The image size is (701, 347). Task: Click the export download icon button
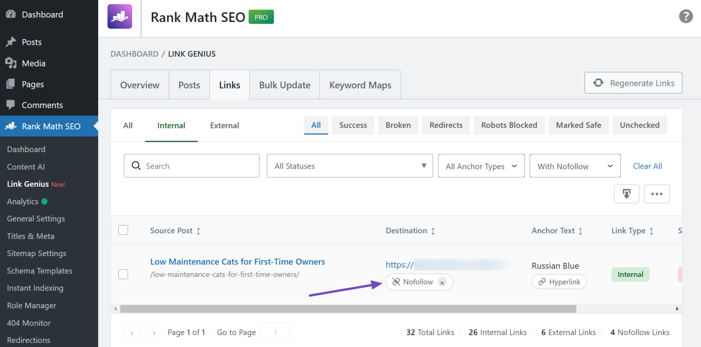(x=626, y=194)
